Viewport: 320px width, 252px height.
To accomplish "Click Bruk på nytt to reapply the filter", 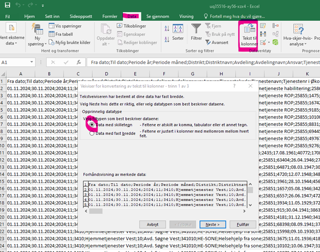I will tap(220, 34).
